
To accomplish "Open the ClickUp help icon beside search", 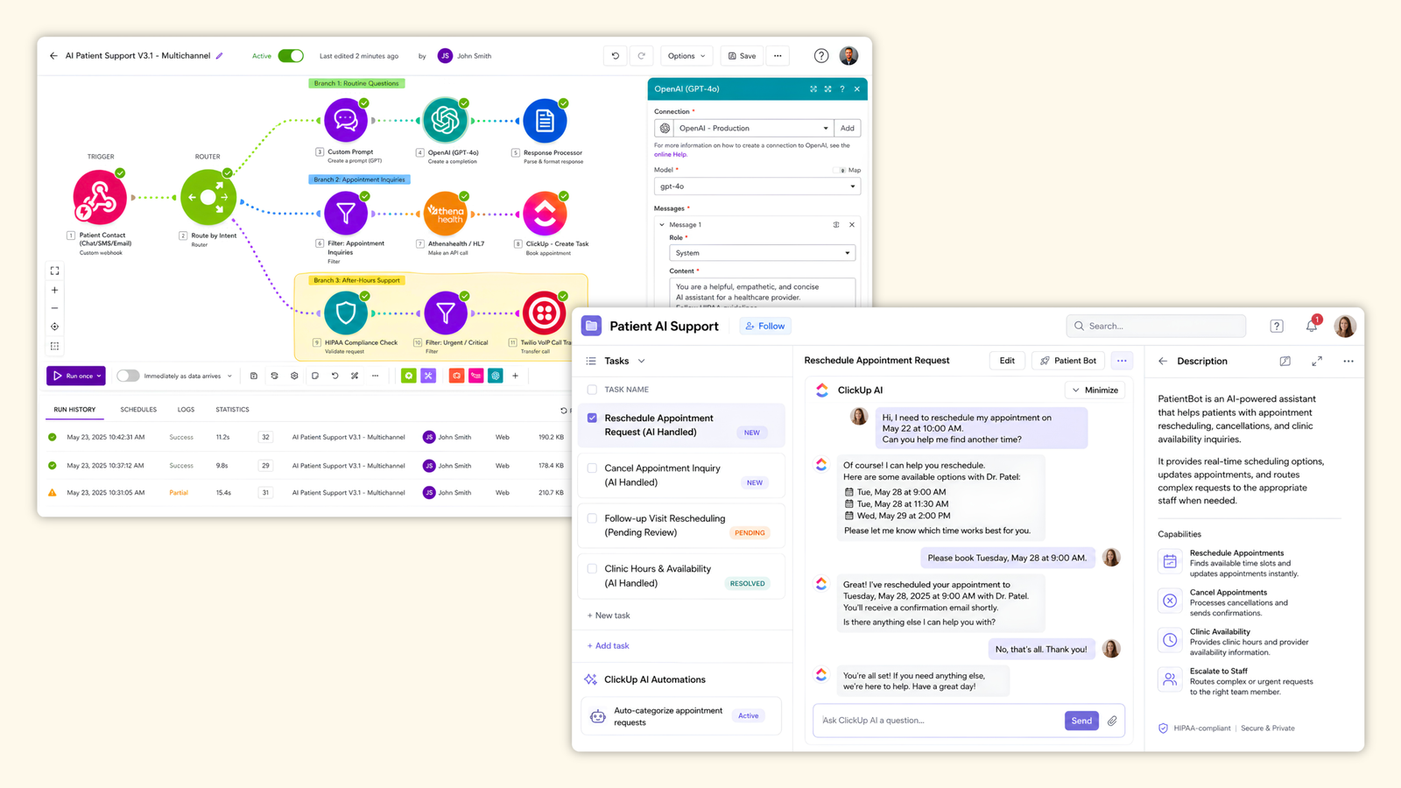I will click(x=1277, y=326).
